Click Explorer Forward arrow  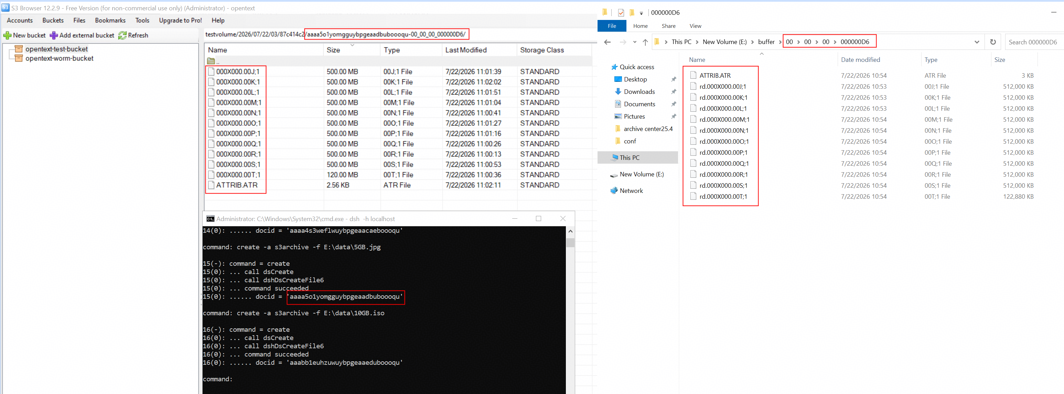point(623,42)
